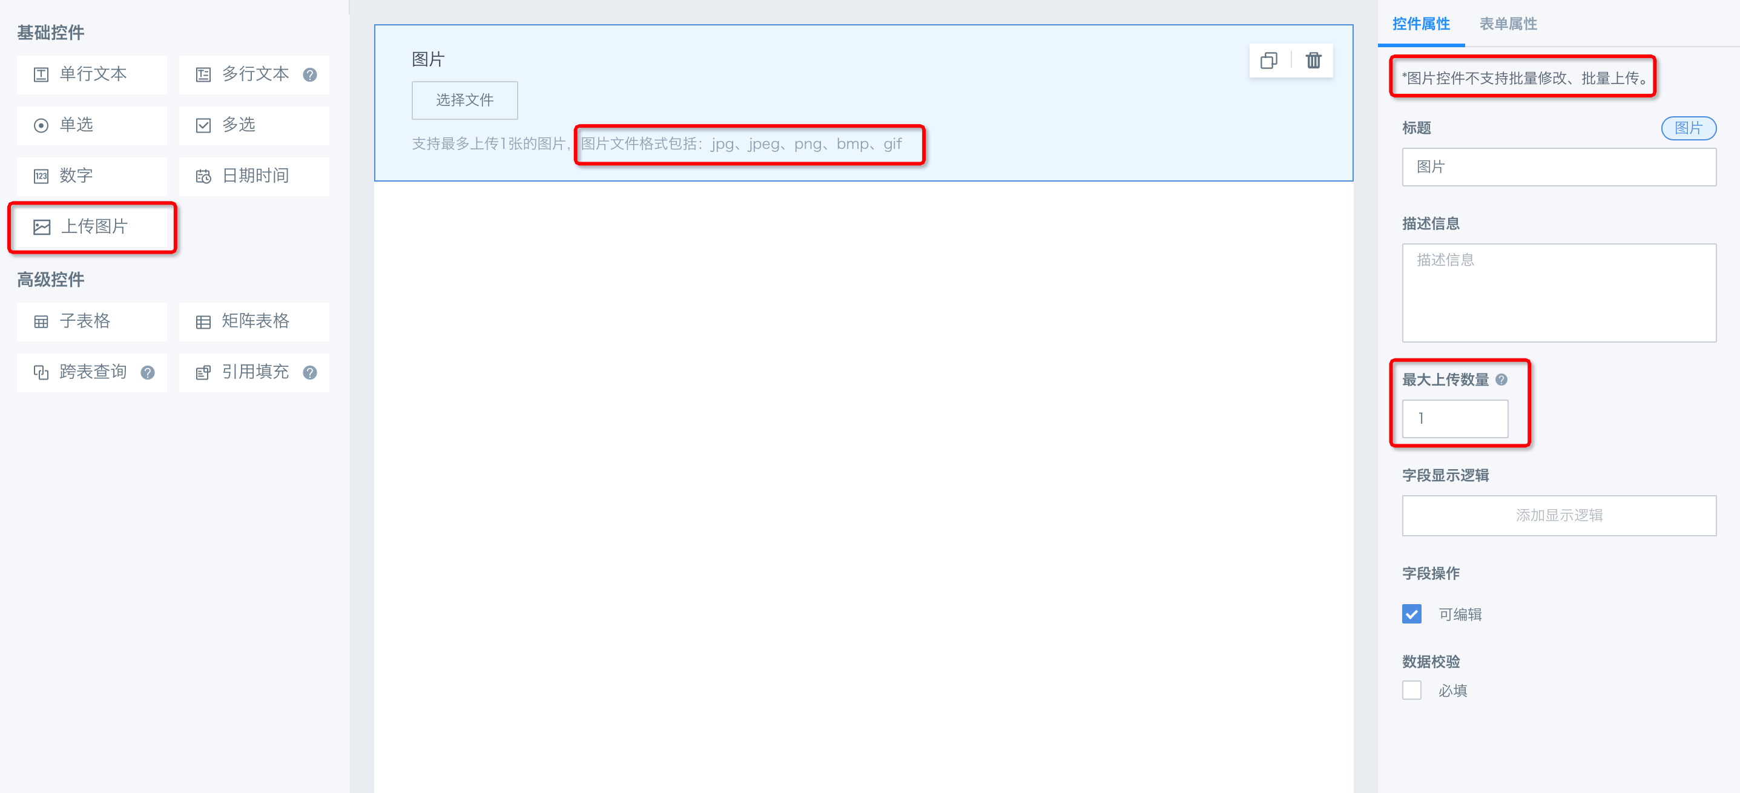Add the 上传图片 image upload control
1740x793 pixels.
point(92,227)
